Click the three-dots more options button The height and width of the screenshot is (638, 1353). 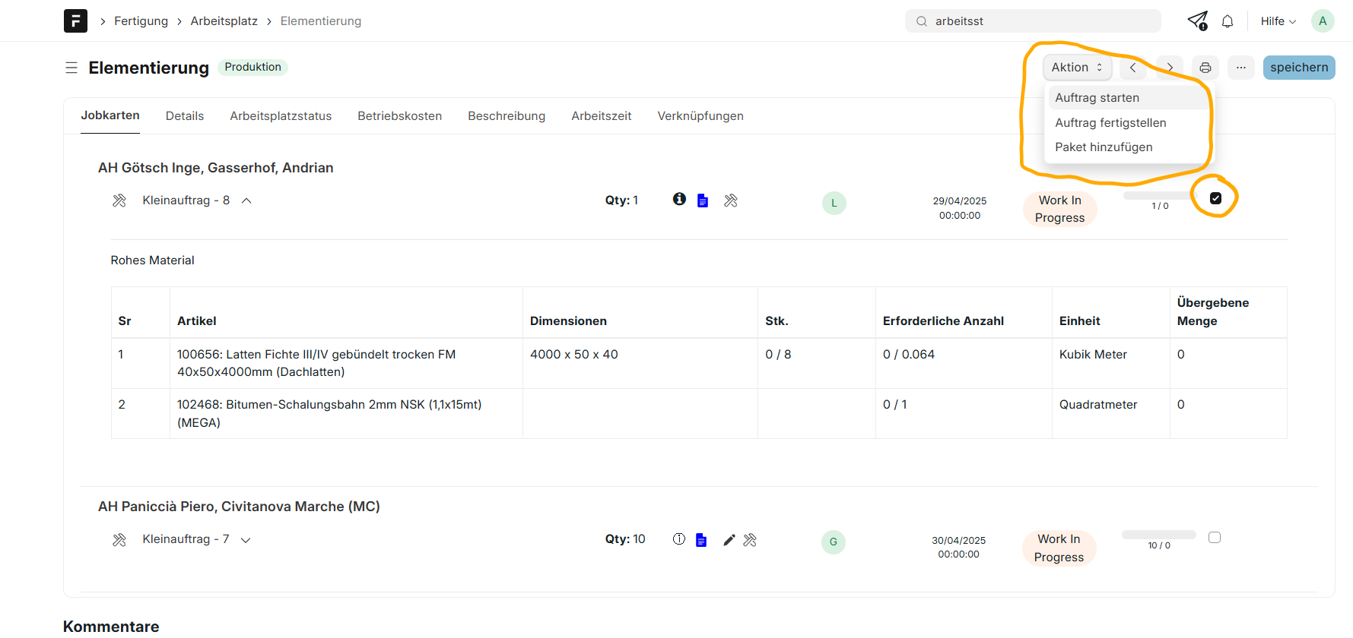(1240, 68)
